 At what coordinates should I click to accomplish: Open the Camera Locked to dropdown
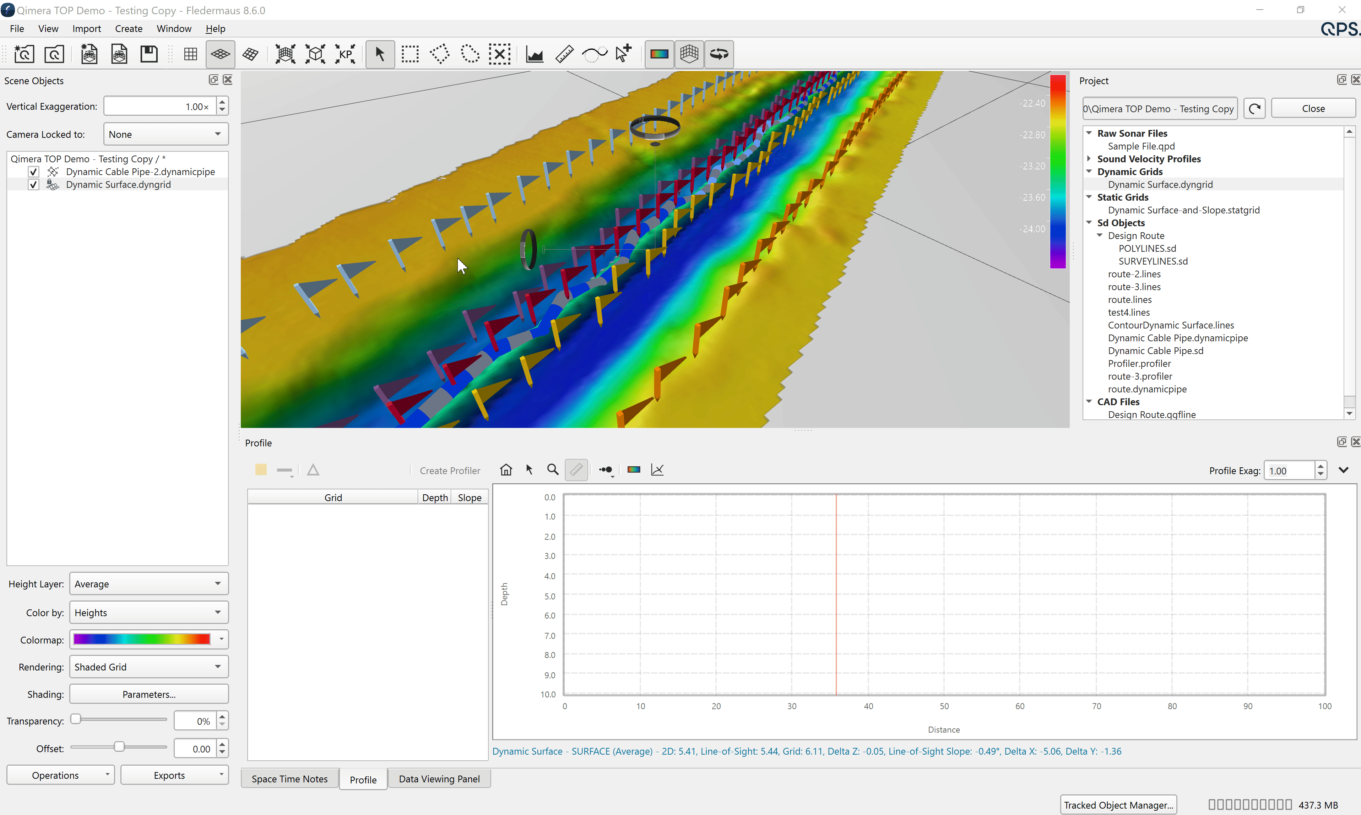coord(165,134)
